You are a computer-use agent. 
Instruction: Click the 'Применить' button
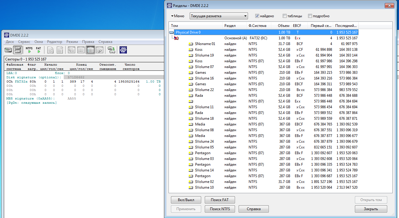click(x=186, y=209)
